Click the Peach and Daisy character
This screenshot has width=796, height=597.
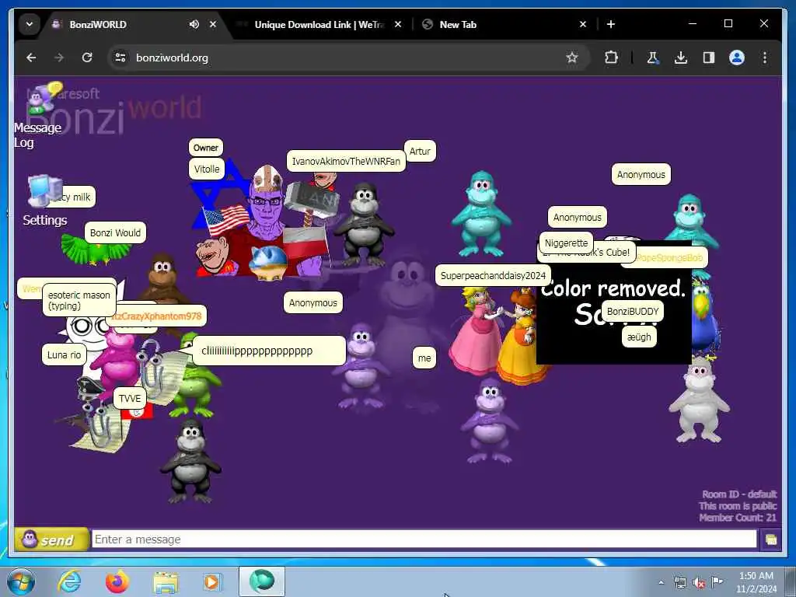coord(500,335)
